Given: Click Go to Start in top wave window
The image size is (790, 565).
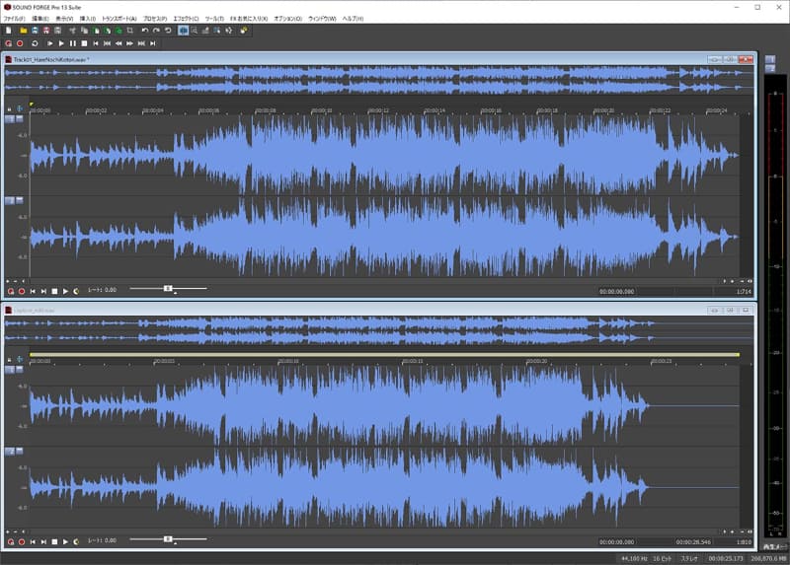Looking at the screenshot, I should pos(33,291).
